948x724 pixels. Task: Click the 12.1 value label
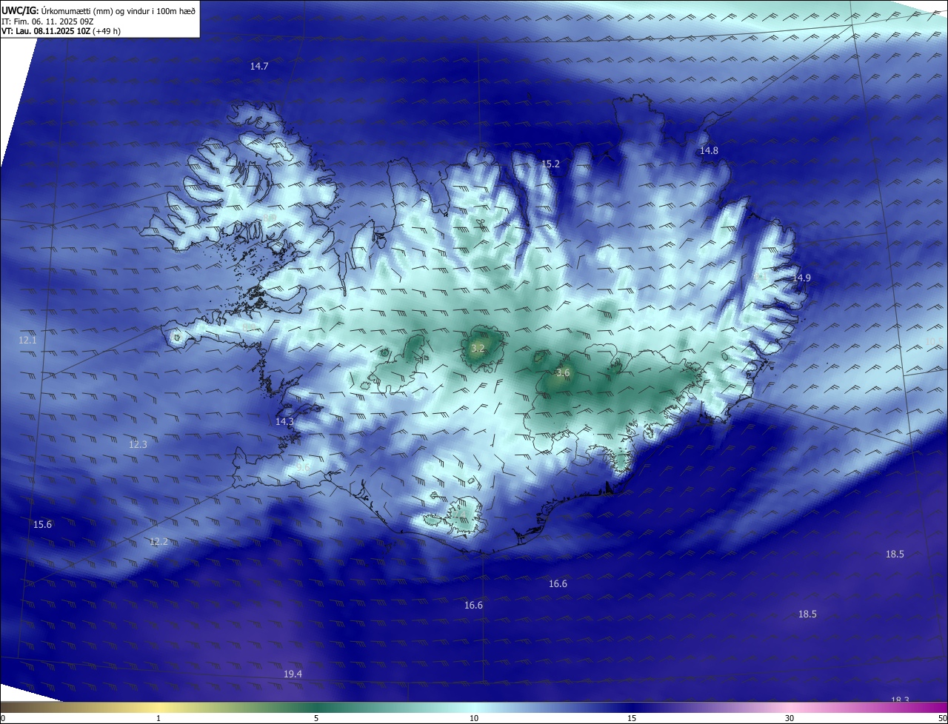(27, 341)
